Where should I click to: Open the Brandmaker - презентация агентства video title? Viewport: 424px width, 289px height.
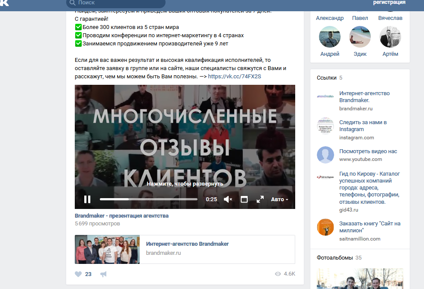122,215
